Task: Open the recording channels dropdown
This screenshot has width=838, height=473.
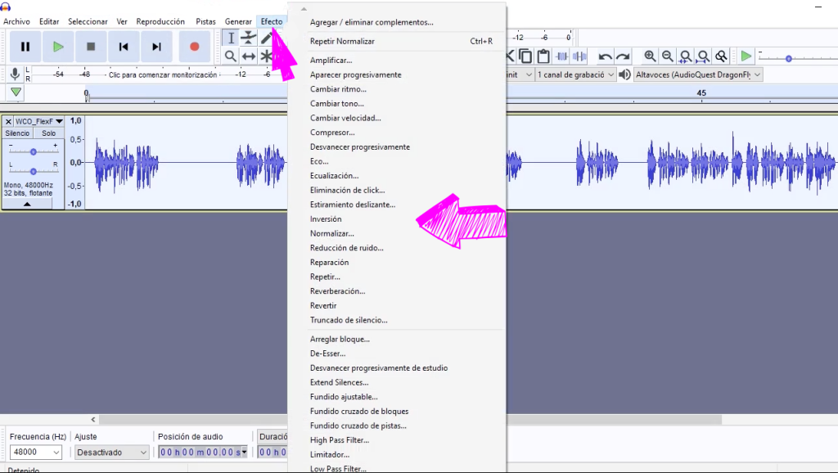Action: 575,74
